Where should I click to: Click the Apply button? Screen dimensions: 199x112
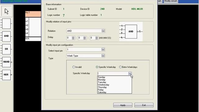(123, 105)
